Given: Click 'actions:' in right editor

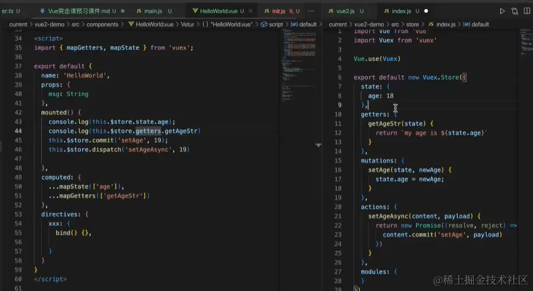Looking at the screenshot, I should (376, 207).
